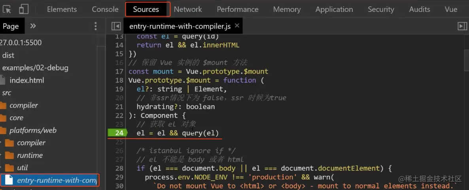Select the Page navigator tab

pos(11,27)
